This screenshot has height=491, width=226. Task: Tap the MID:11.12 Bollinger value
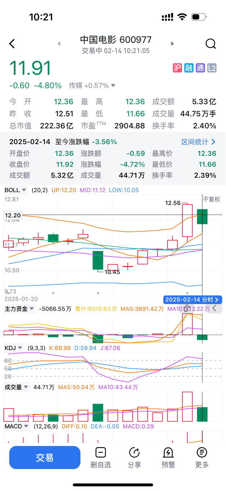pyautogui.click(x=93, y=190)
